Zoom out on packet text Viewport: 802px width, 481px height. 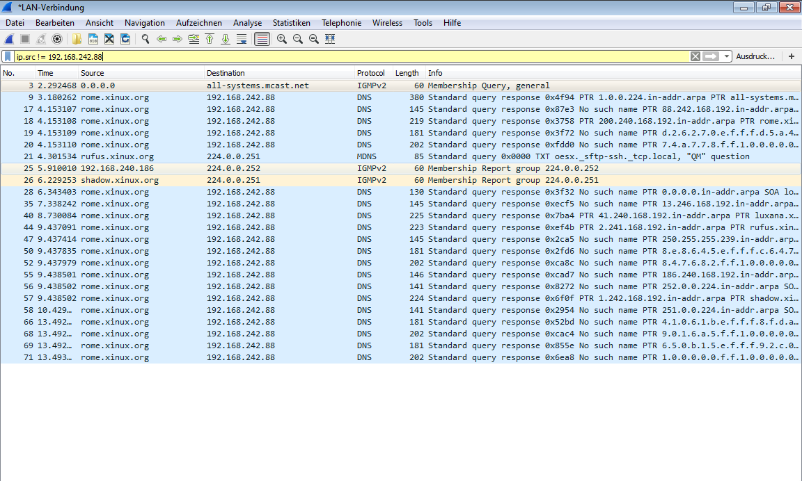[298, 39]
